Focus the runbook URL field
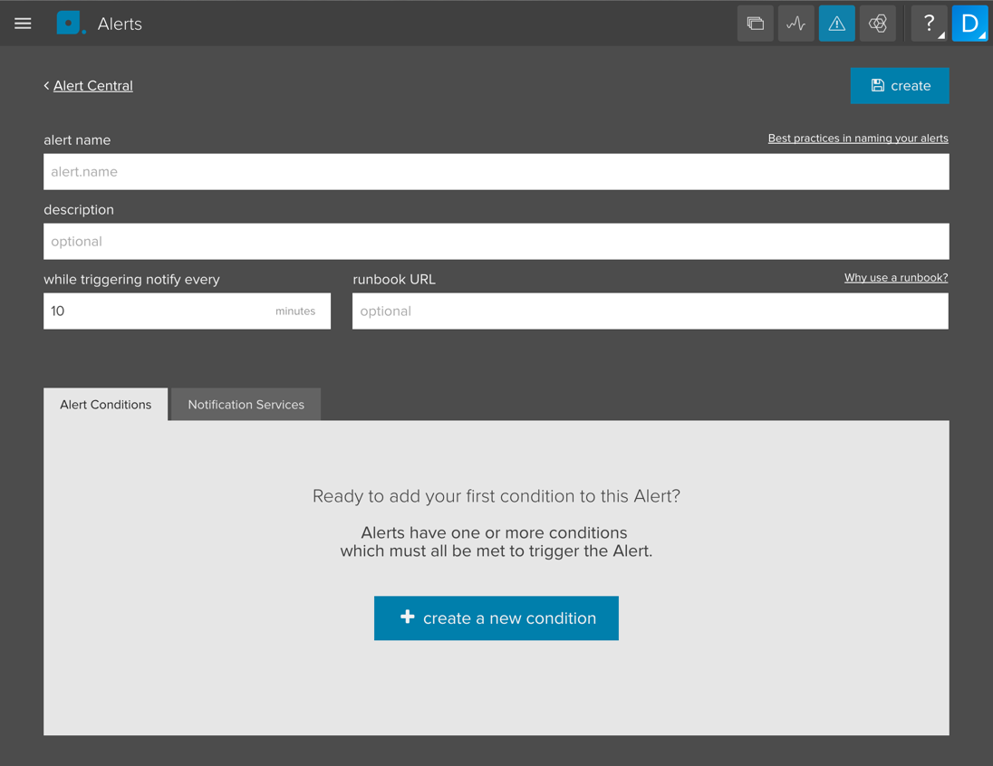The image size is (993, 766). [x=650, y=311]
